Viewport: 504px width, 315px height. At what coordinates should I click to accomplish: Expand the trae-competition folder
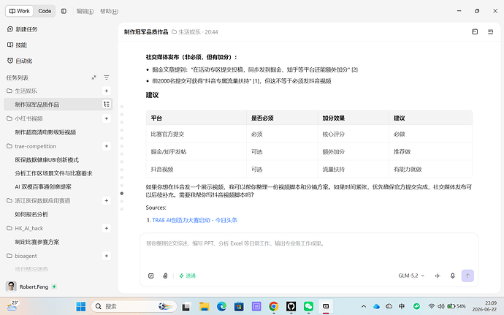pyautogui.click(x=31, y=146)
